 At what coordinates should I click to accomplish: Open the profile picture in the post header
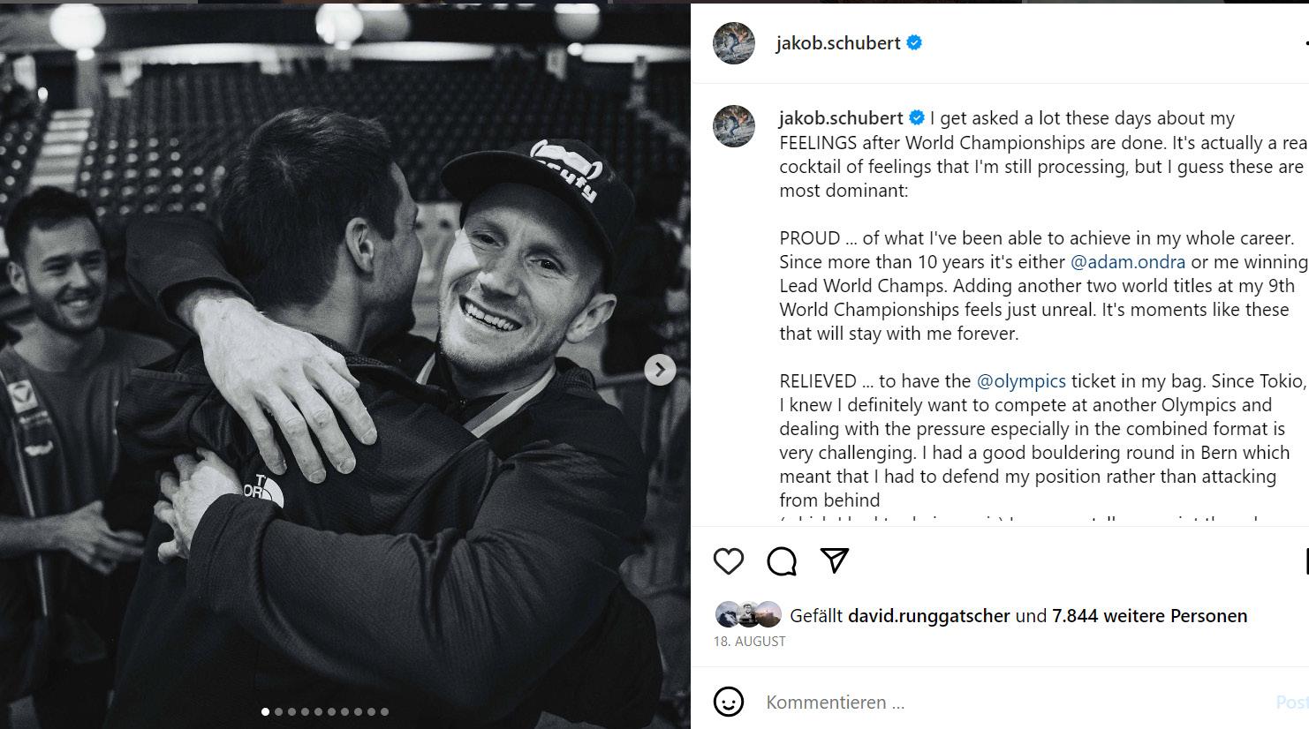734,43
